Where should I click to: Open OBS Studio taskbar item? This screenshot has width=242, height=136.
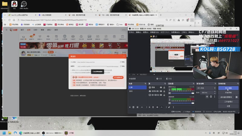point(52,133)
